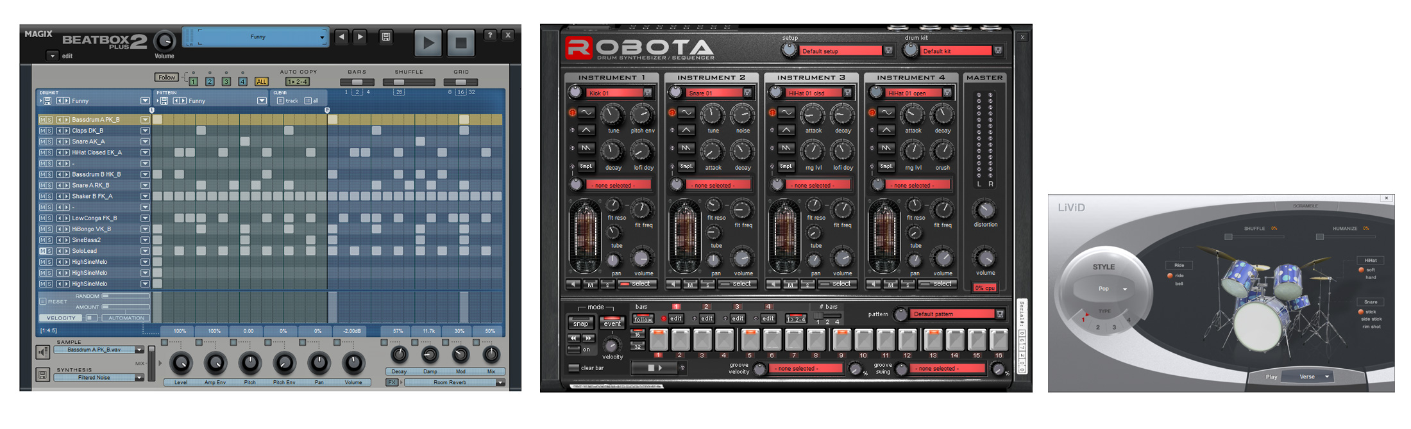Select sine waveform for Instrument 1
The height and width of the screenshot is (429, 1411).
point(587,113)
